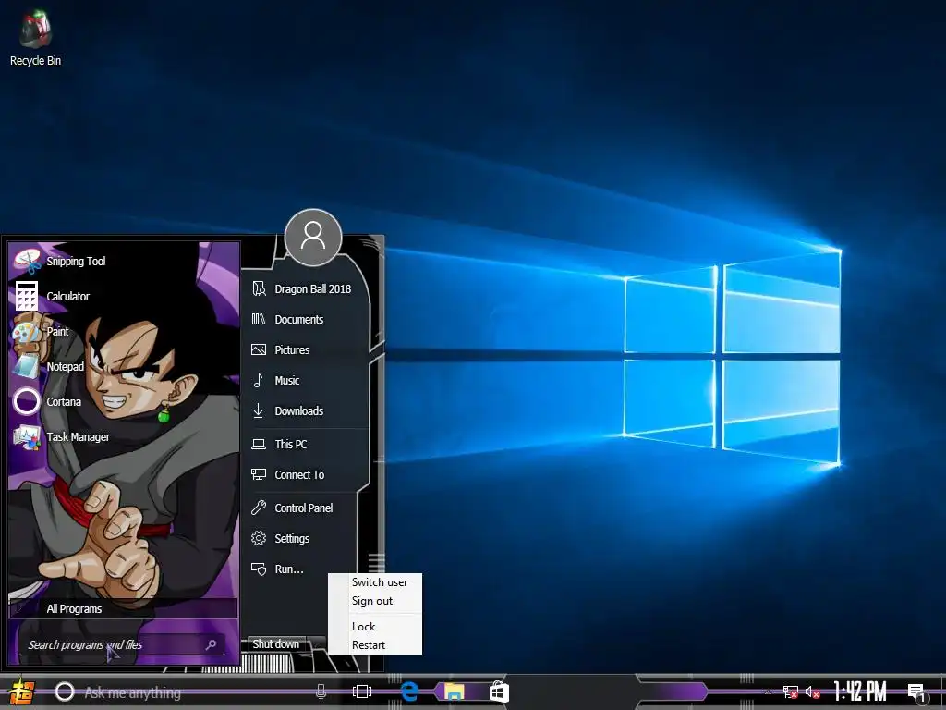Open File Explorer from taskbar
The height and width of the screenshot is (710, 946).
[x=455, y=692]
